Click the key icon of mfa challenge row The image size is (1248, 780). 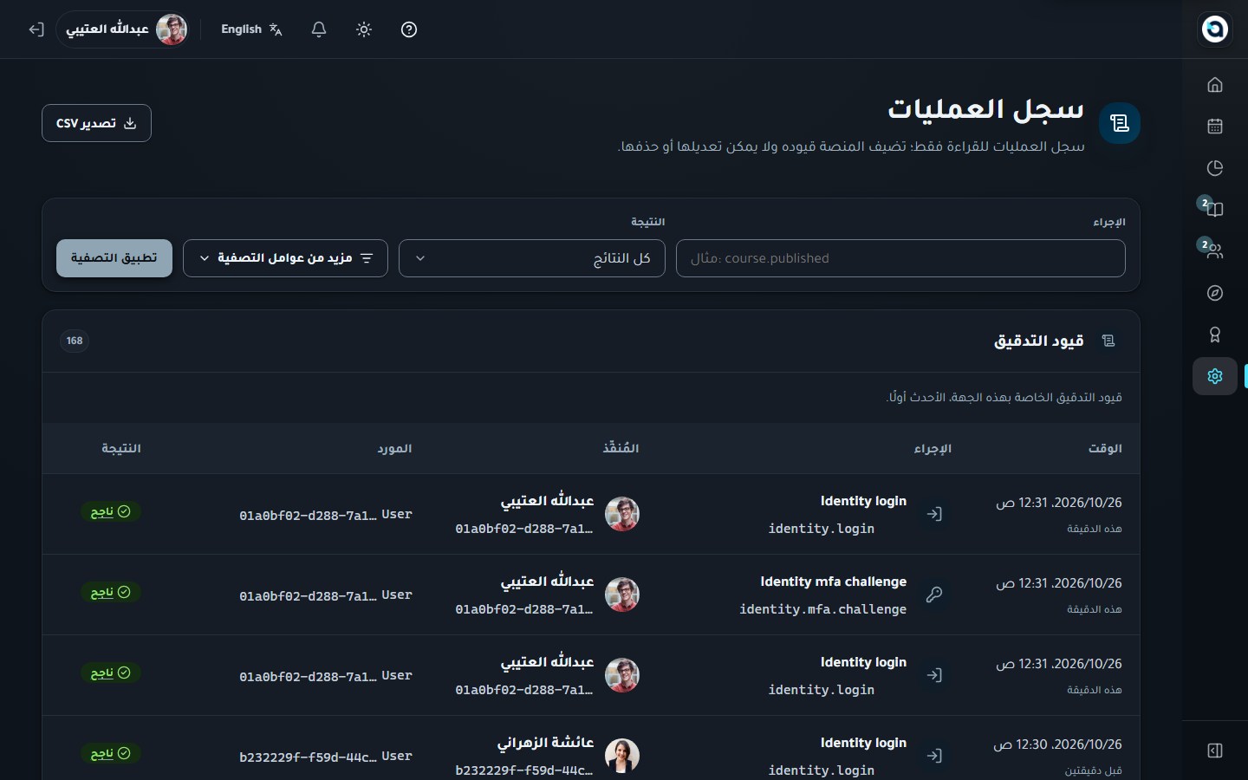[934, 595]
